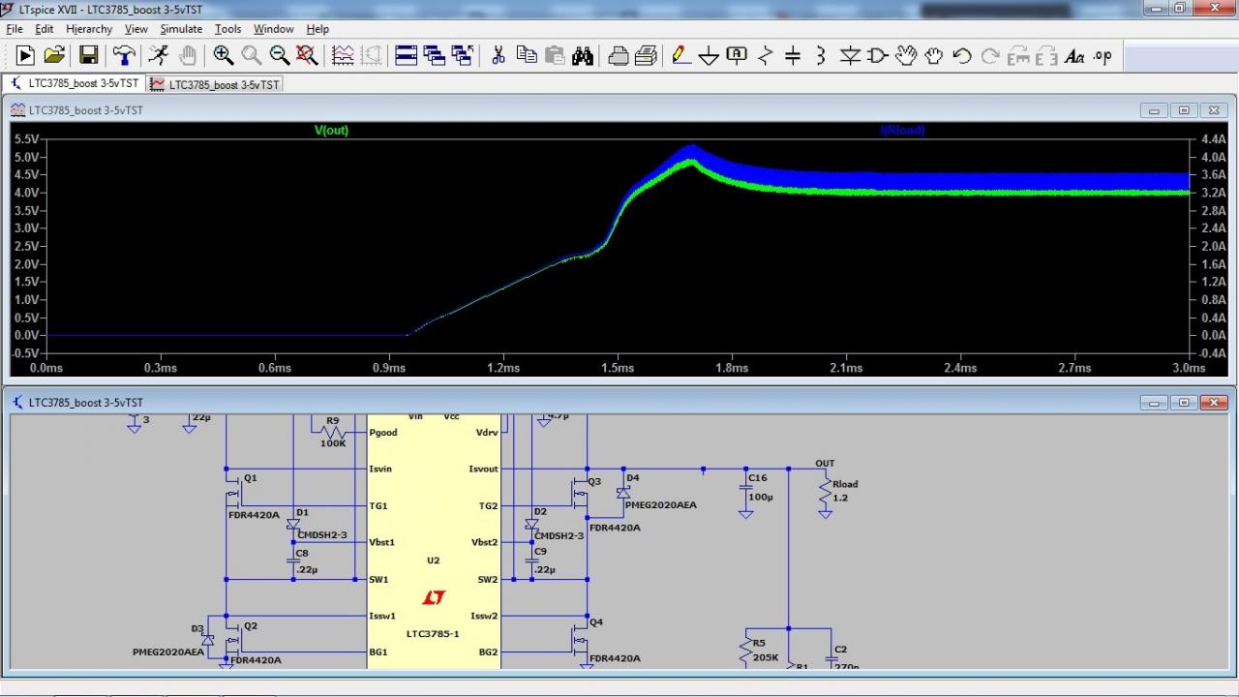Place an inductor from the toolbar
Screen dimensions: 1239x697
822,55
